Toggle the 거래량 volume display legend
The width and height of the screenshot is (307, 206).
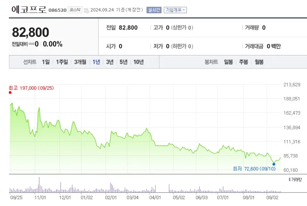pyautogui.click(x=296, y=179)
